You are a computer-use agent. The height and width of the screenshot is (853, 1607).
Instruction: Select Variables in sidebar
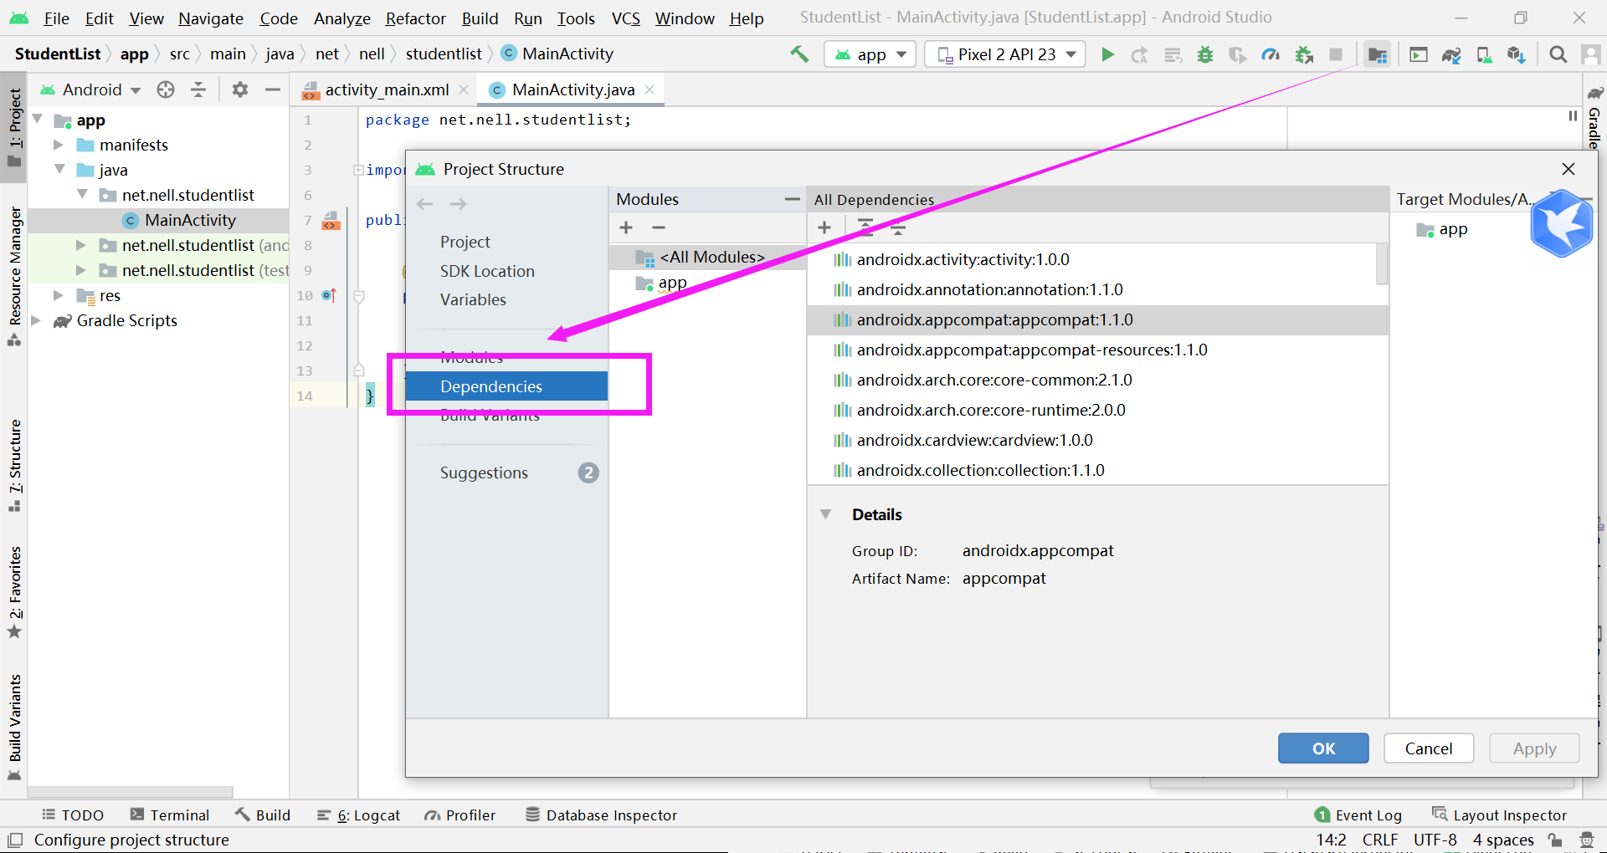coord(473,299)
